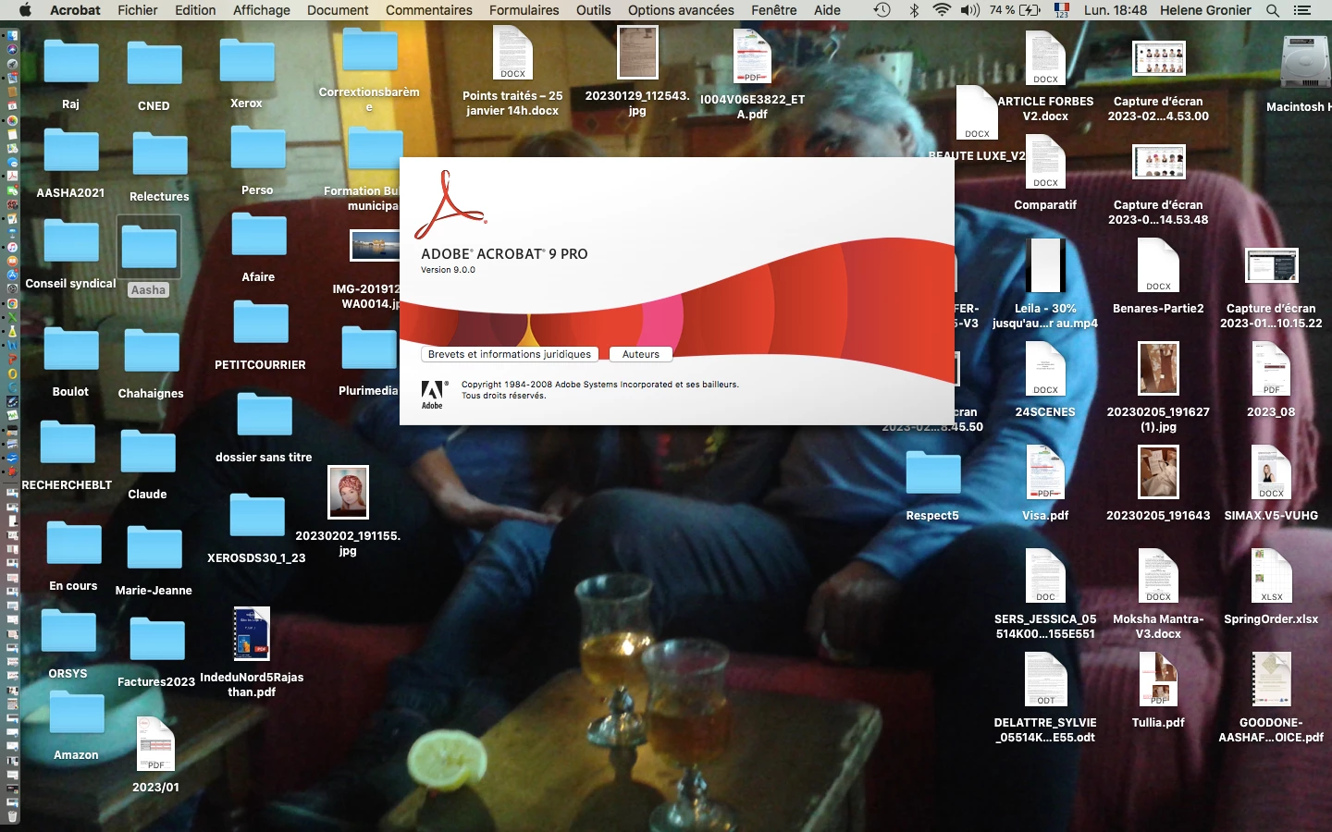Open the Afaire folder
1332x832 pixels.
(259, 235)
